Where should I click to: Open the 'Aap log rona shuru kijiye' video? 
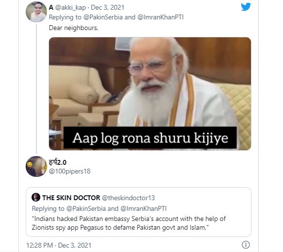[x=150, y=94]
